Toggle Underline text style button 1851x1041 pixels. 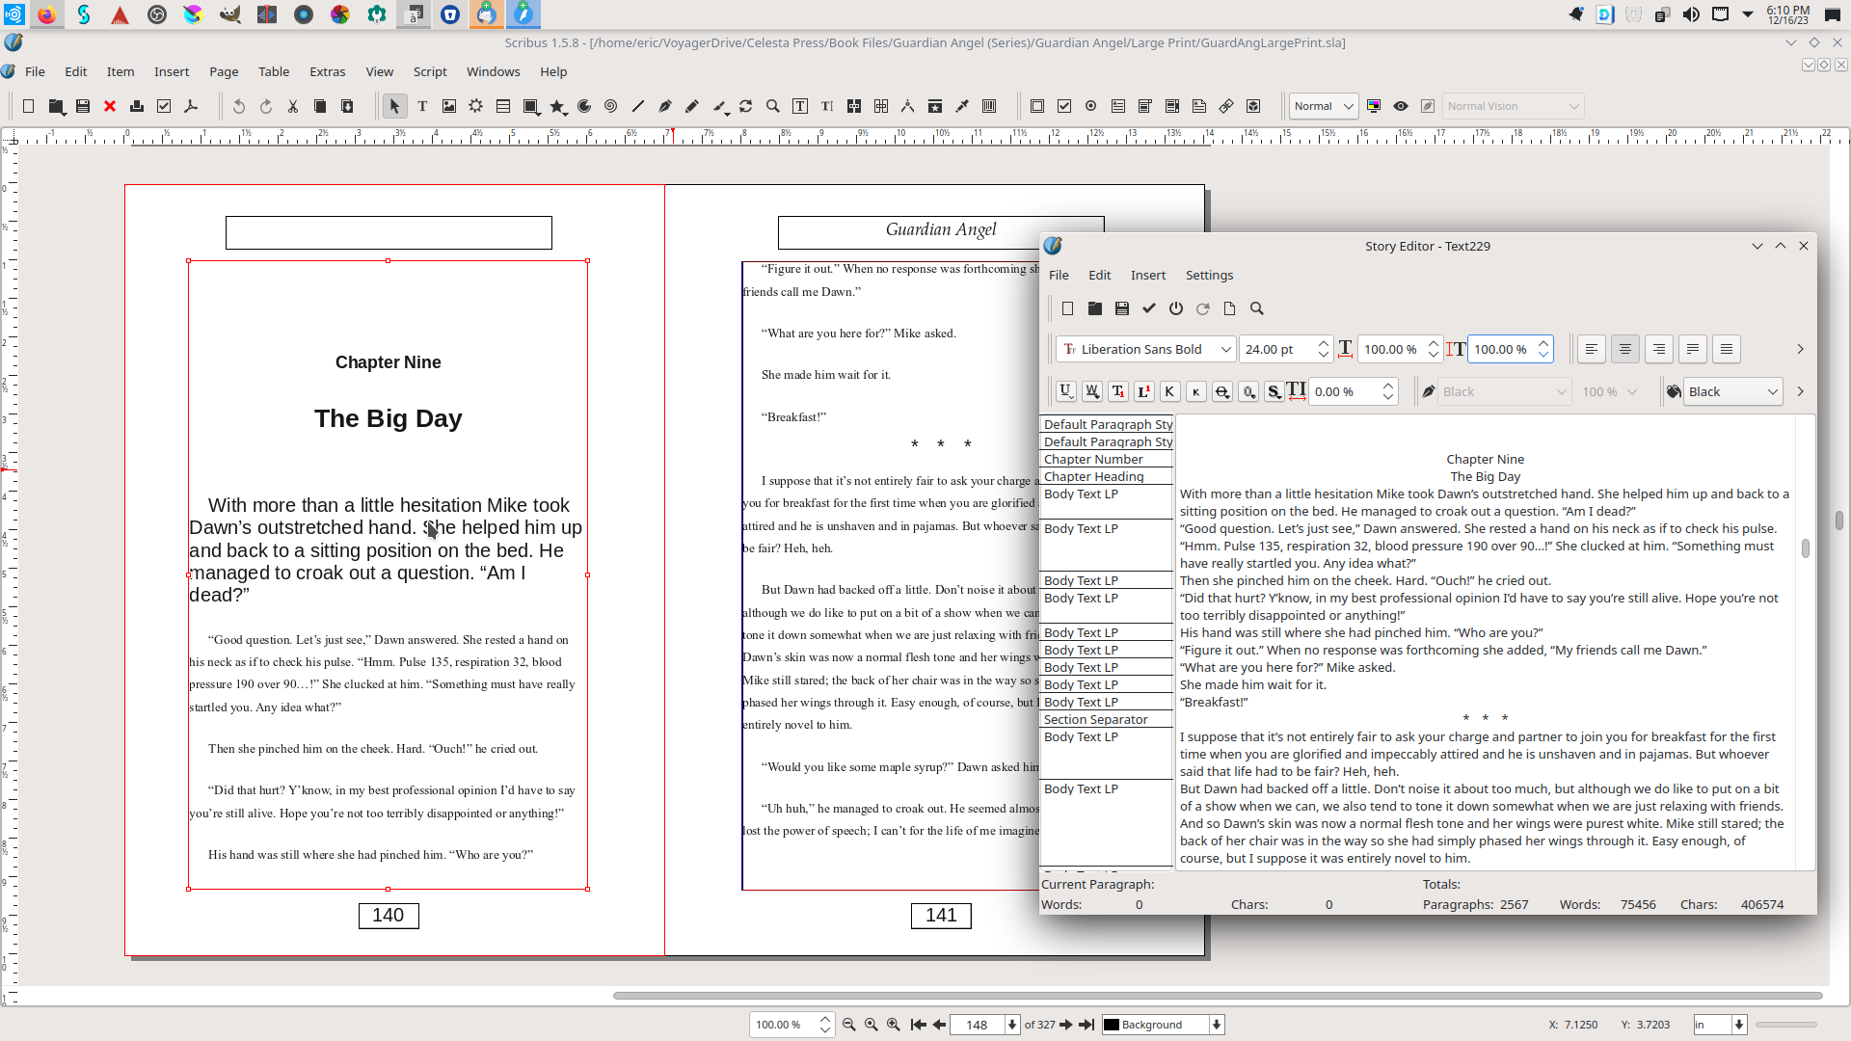pyautogui.click(x=1065, y=391)
